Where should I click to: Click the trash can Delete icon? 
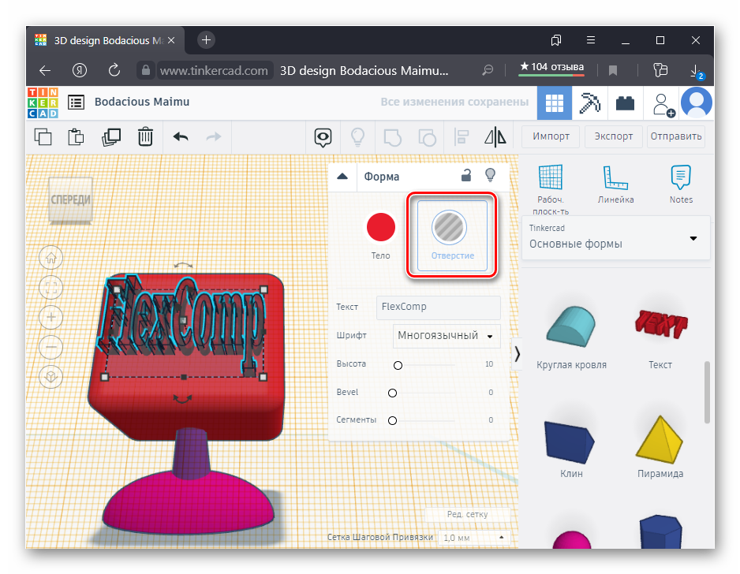click(x=145, y=136)
